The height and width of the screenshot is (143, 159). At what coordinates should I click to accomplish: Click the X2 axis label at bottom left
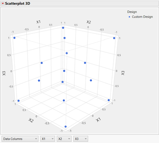pyautogui.click(x=31, y=120)
